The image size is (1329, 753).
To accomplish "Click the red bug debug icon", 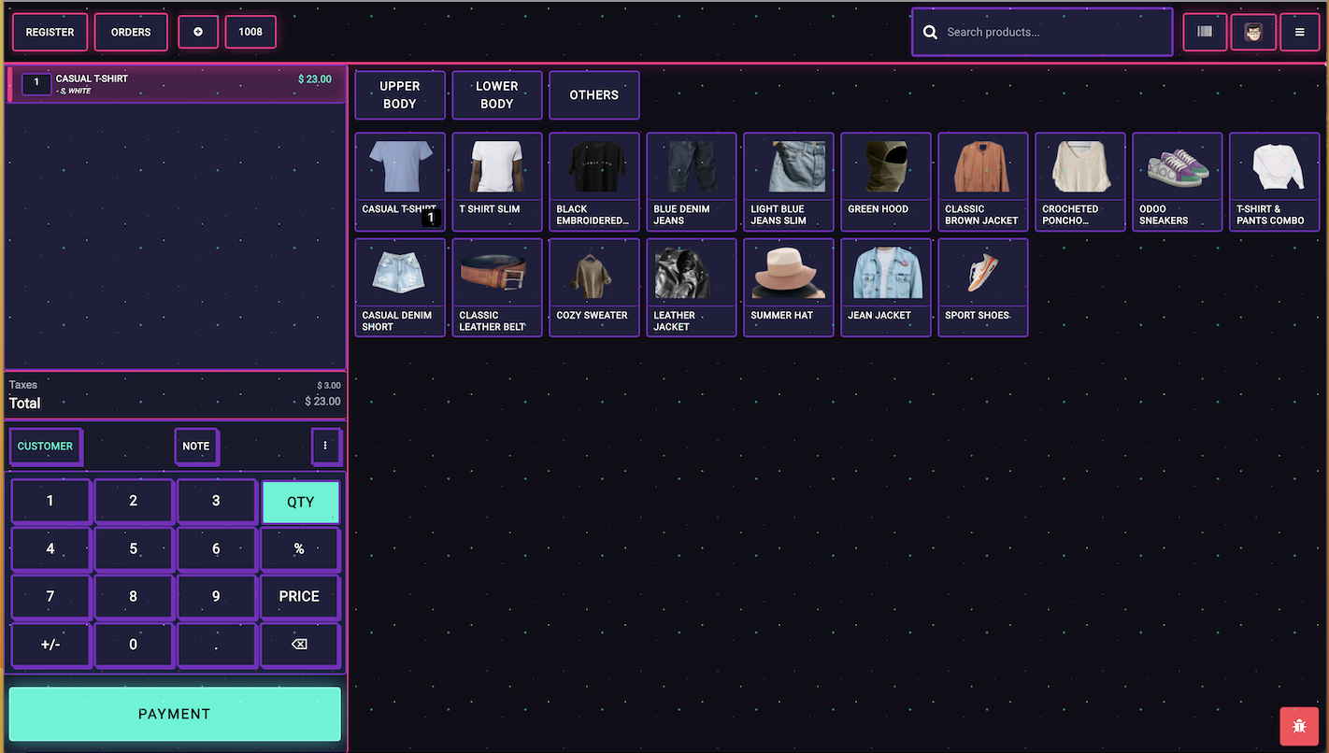I will point(1299,726).
